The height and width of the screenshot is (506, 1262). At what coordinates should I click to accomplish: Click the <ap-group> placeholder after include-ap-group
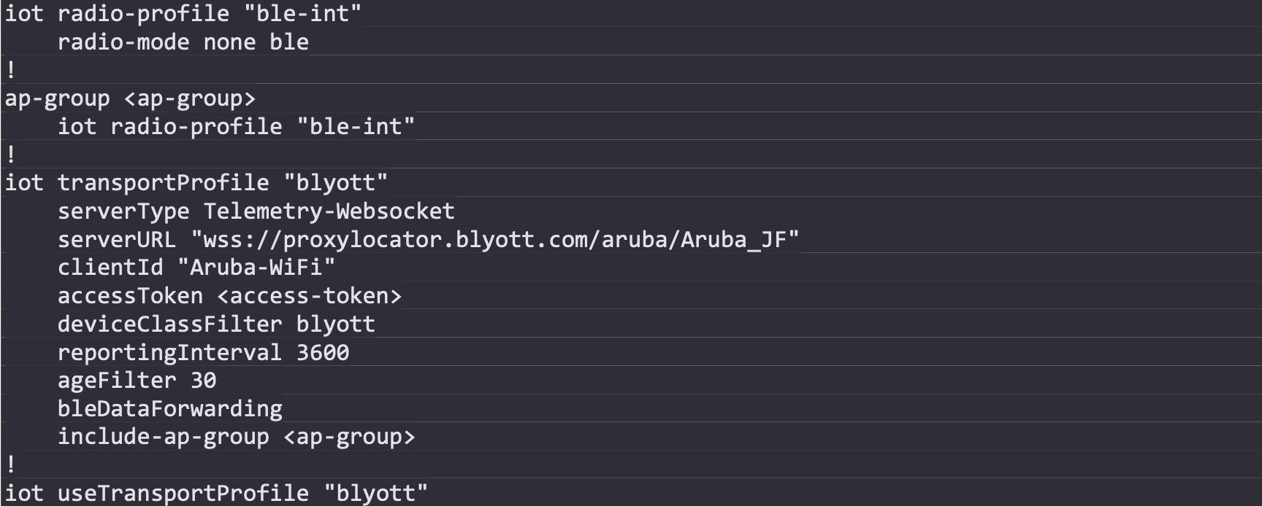349,437
